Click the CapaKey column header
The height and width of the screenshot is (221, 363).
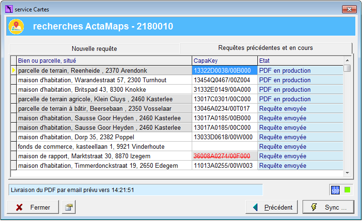(x=225, y=60)
